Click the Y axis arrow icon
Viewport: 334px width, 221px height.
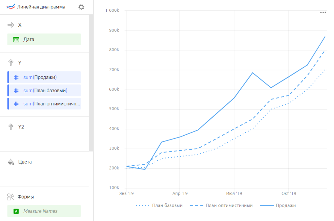click(x=11, y=63)
